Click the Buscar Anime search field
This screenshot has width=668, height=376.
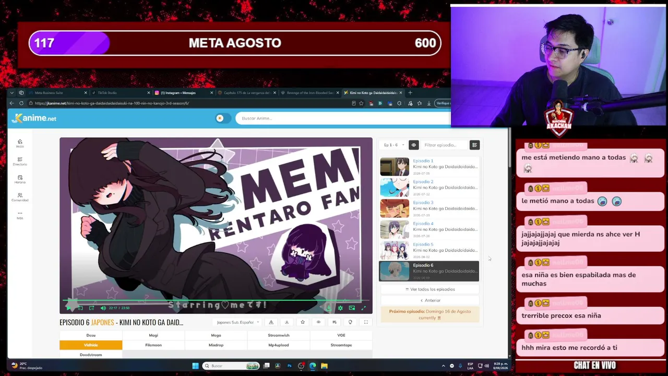tap(342, 118)
